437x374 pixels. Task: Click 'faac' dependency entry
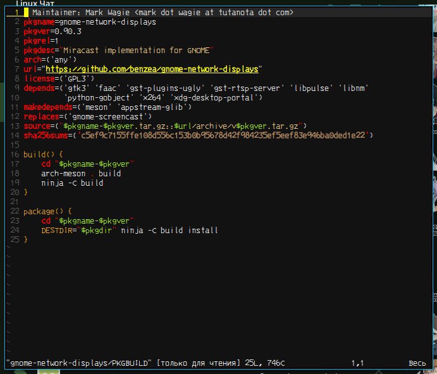[108, 88]
